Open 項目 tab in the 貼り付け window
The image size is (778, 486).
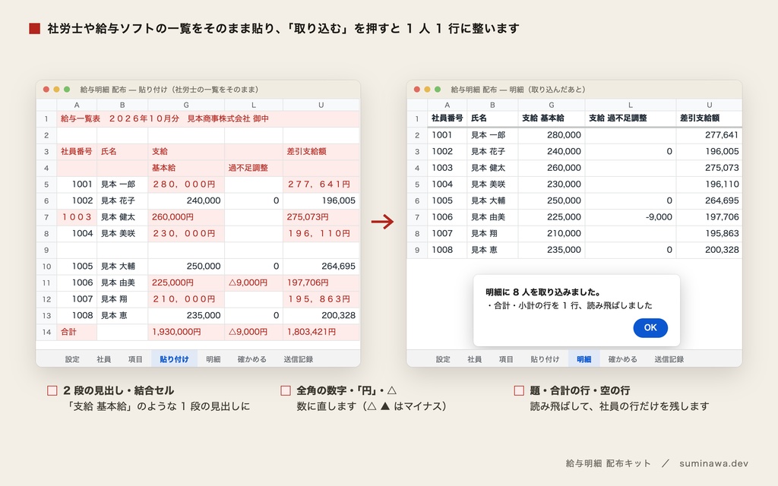tap(135, 359)
